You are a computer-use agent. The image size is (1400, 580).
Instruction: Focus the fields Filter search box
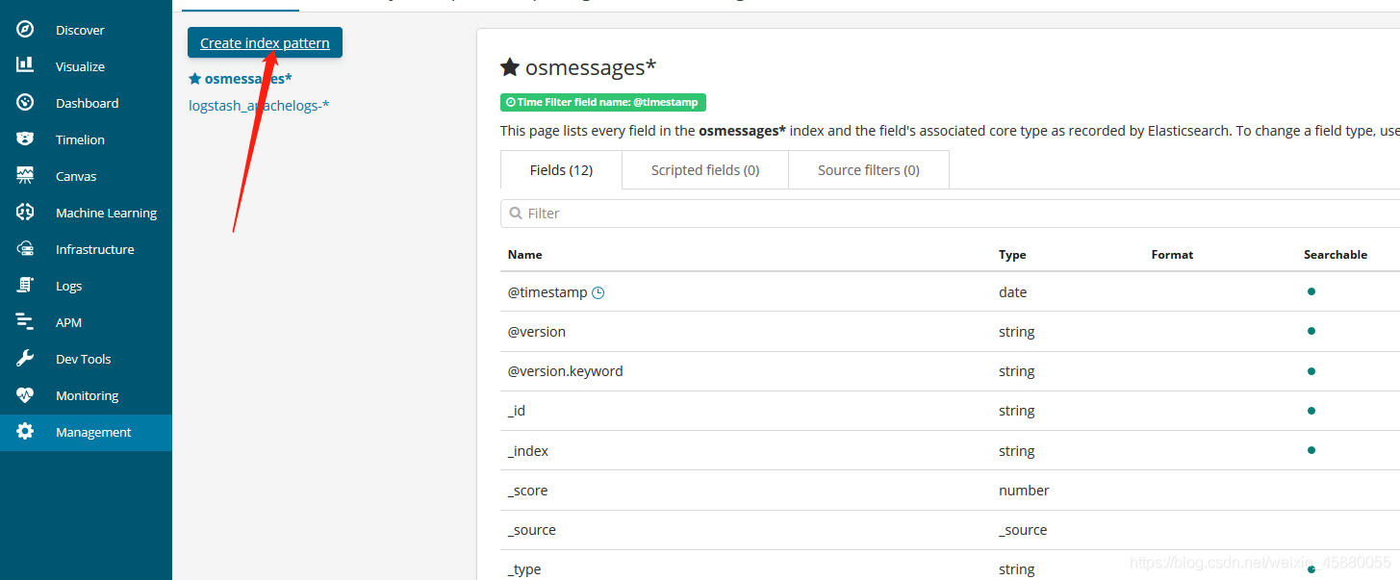(950, 214)
